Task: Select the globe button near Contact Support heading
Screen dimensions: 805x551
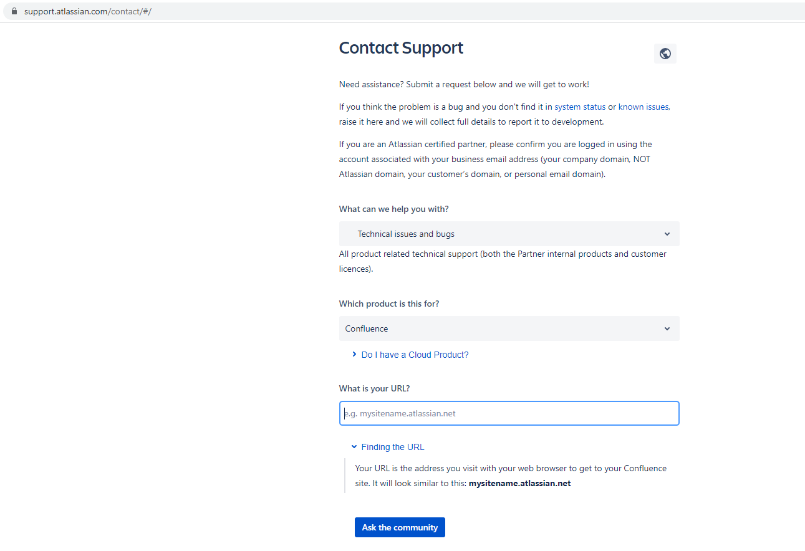Action: [665, 54]
